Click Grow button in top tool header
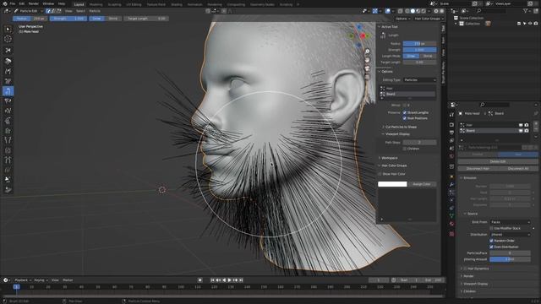This screenshot has height=304, width=541. (96, 19)
